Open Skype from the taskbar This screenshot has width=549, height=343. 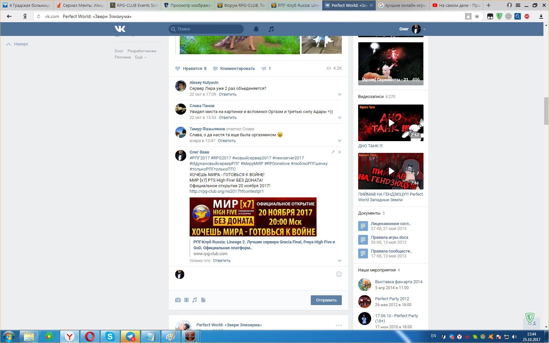click(x=110, y=336)
